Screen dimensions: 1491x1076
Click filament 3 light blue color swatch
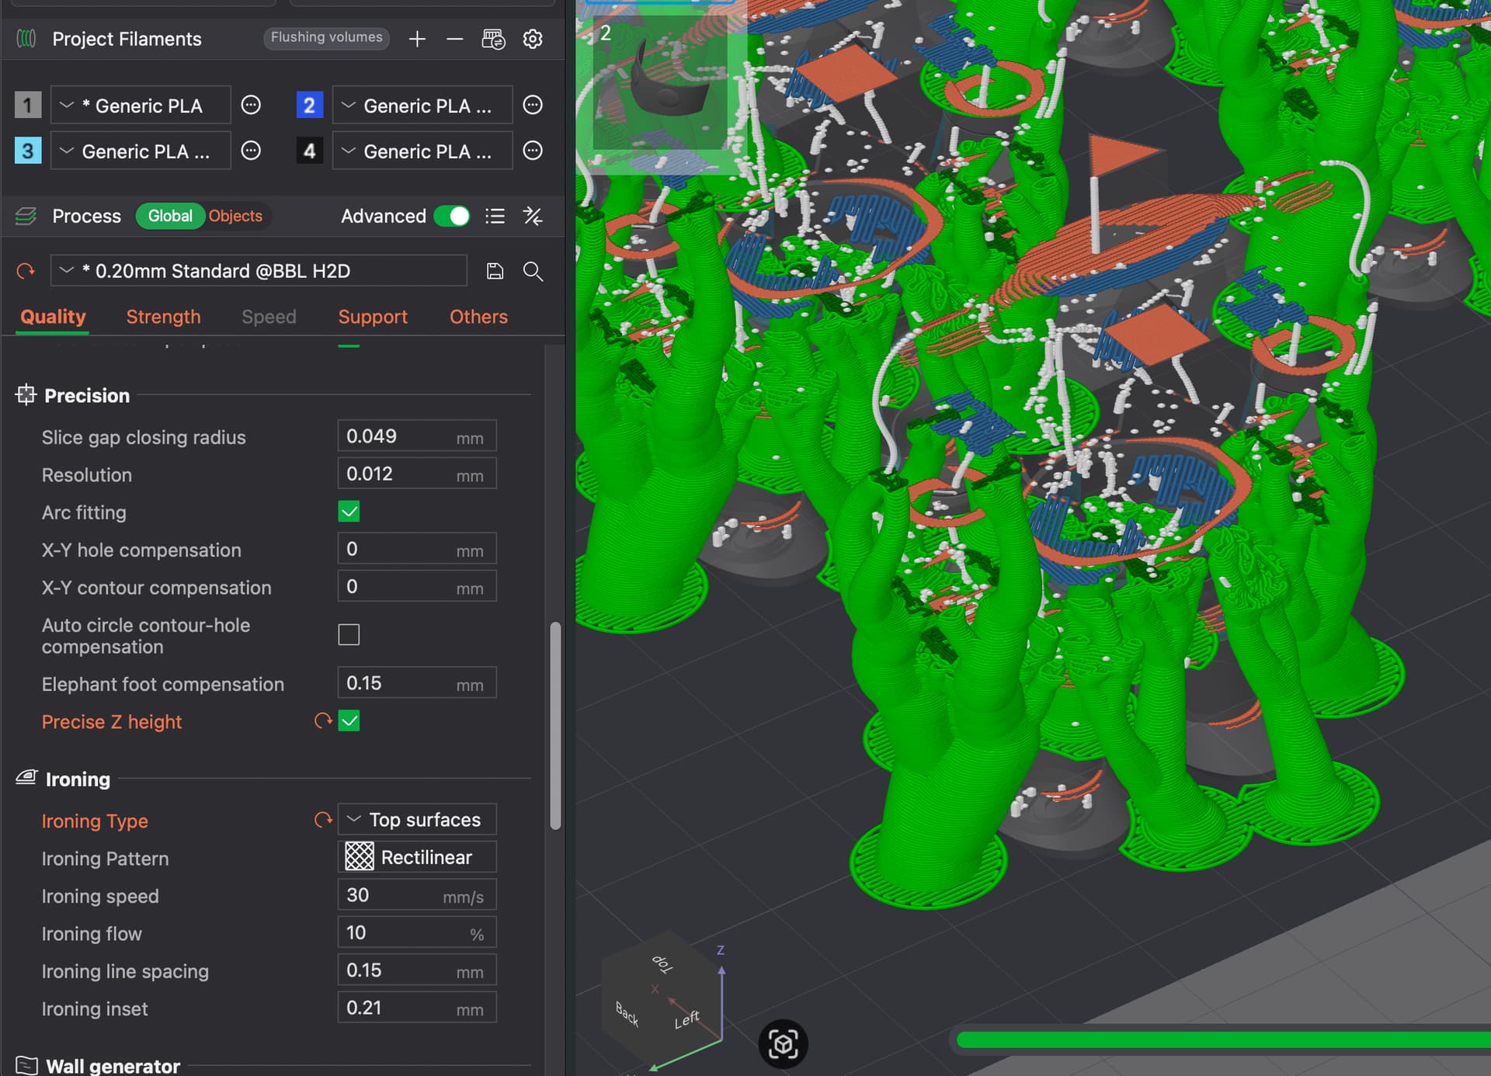point(28,151)
